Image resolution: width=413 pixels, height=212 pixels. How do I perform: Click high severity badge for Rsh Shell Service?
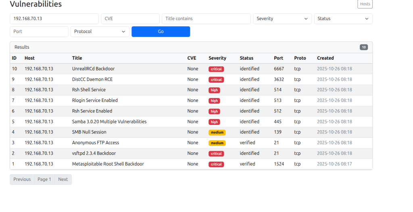(x=214, y=90)
